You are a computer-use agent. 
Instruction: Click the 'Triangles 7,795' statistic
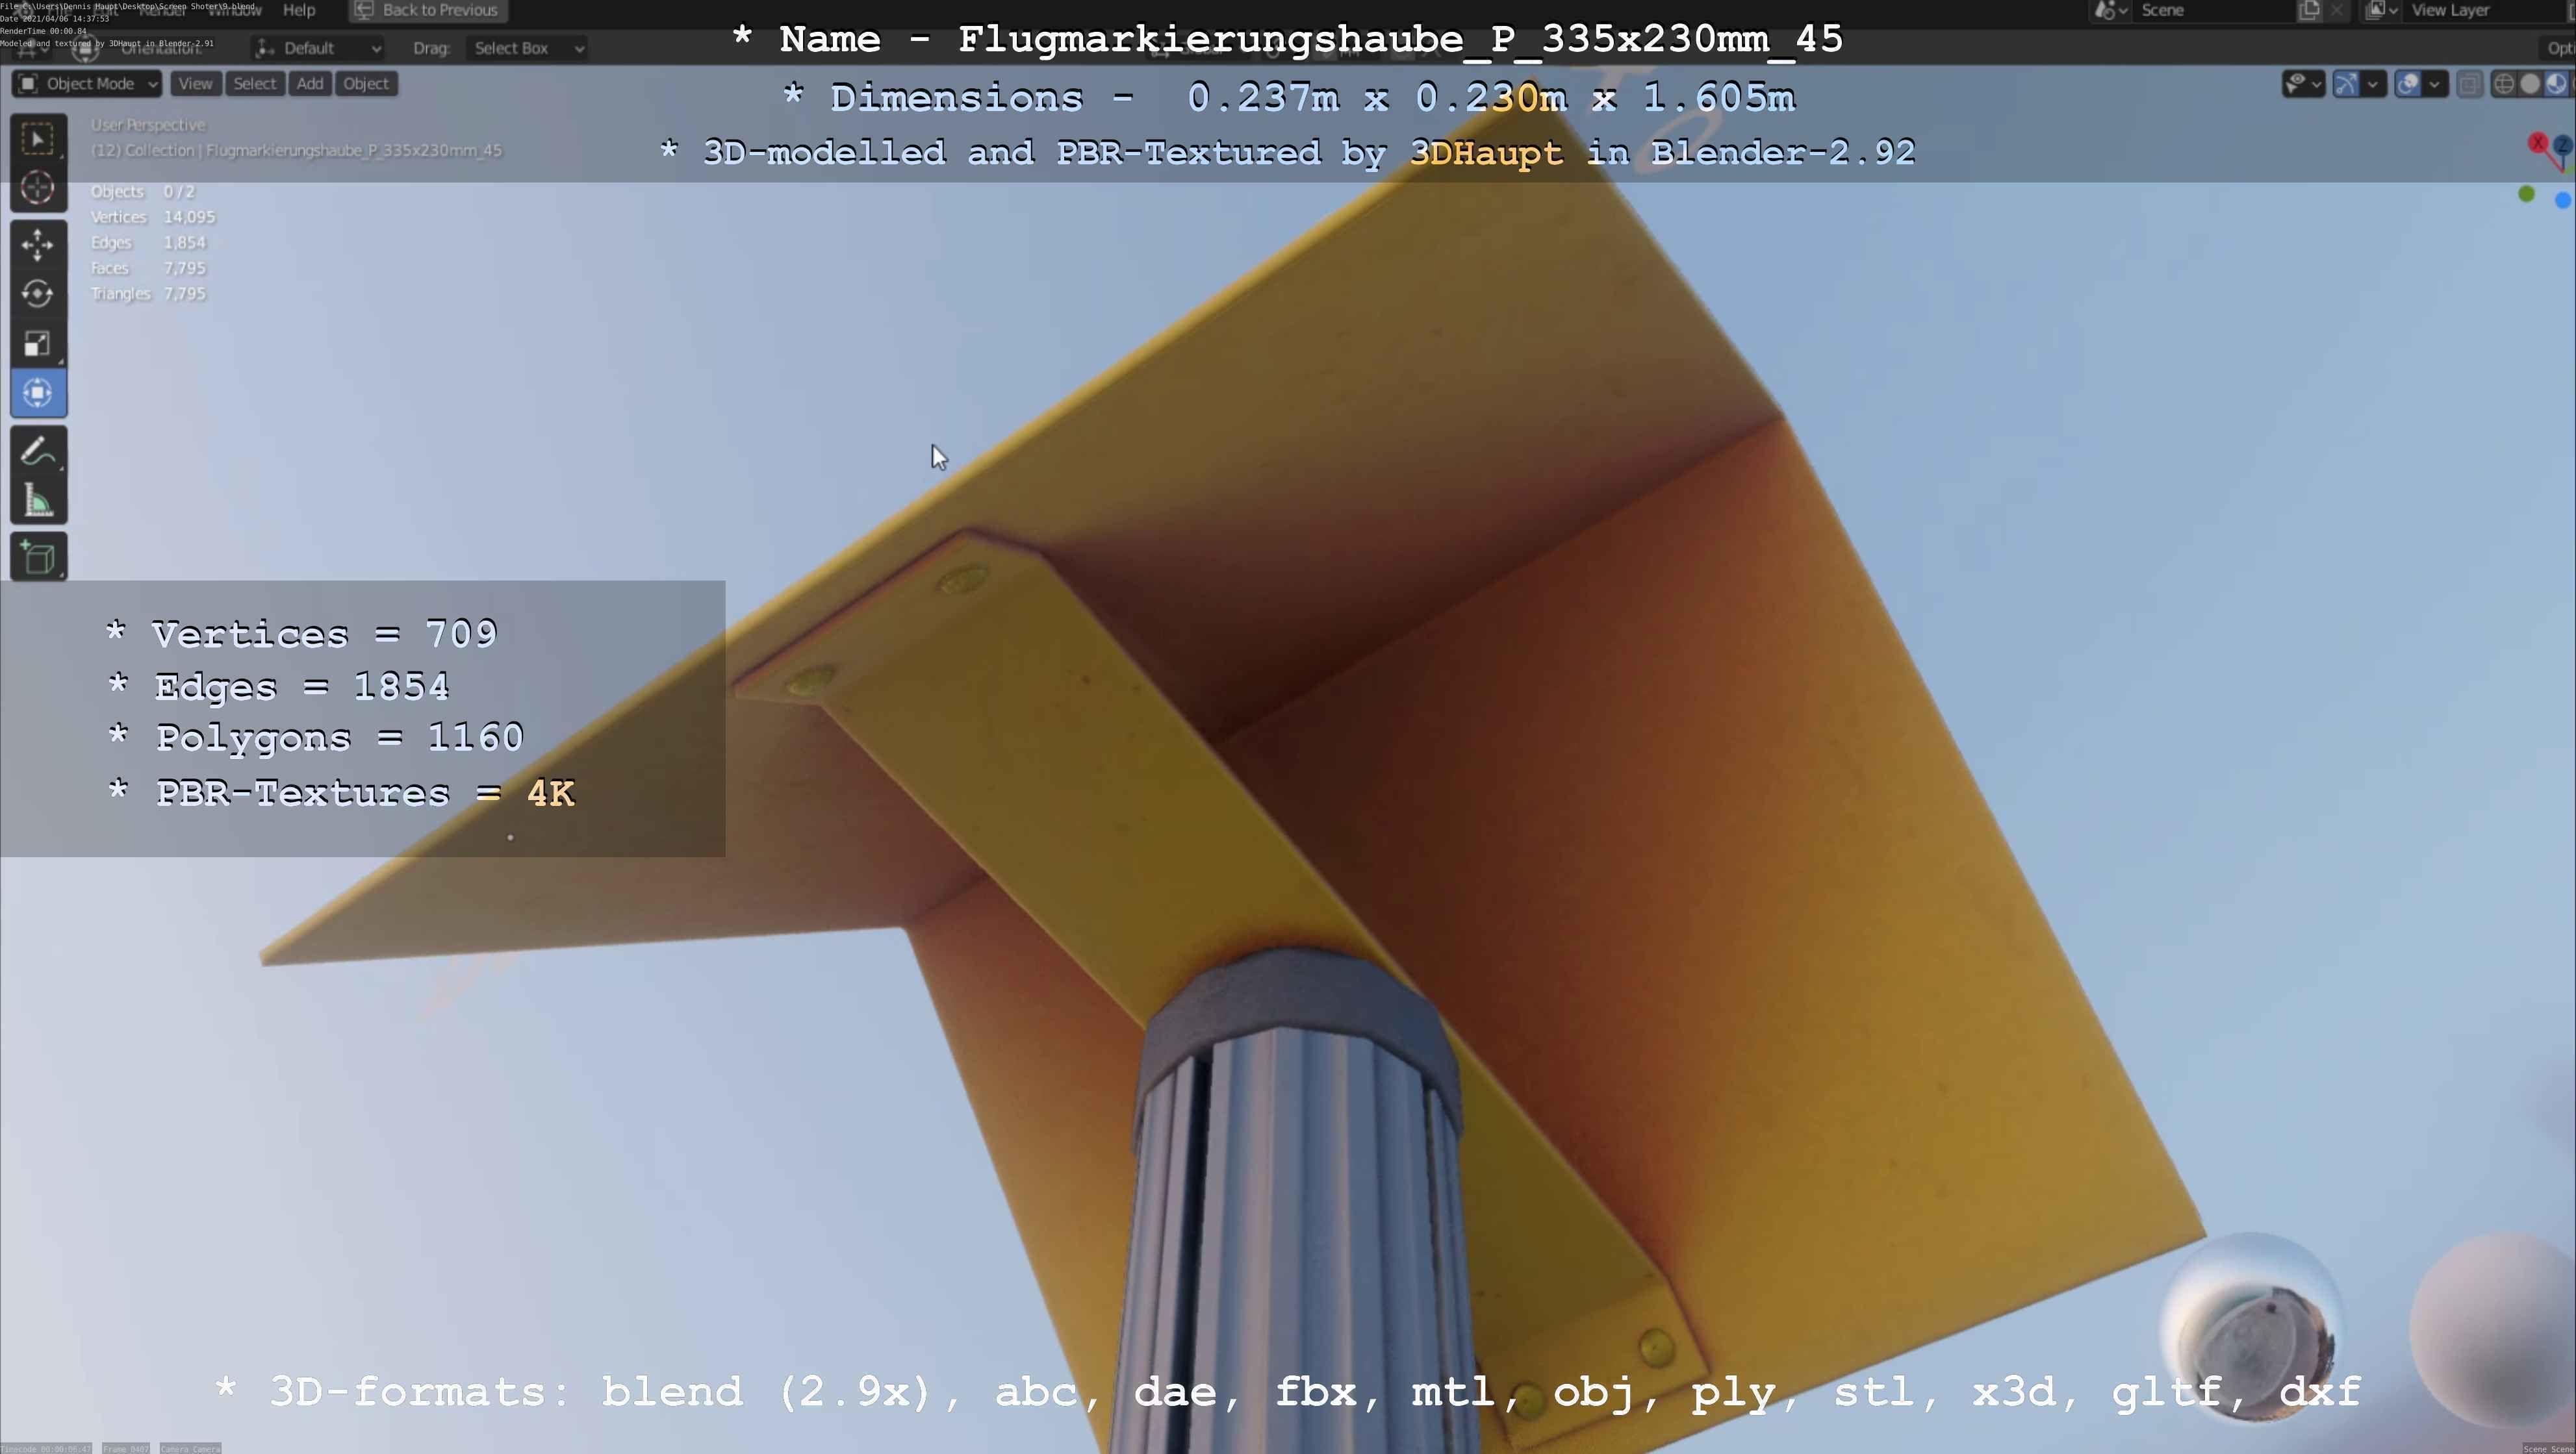click(148, 294)
